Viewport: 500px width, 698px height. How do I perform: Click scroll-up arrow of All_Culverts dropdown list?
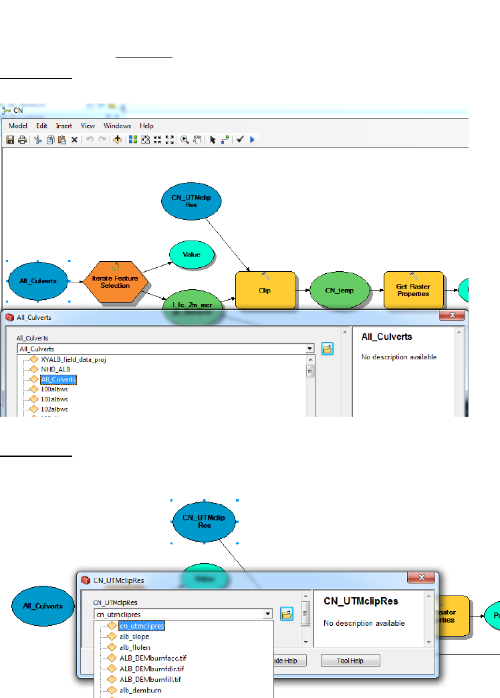(x=311, y=359)
